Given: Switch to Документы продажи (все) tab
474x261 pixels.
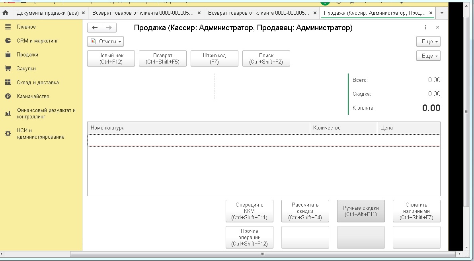Looking at the screenshot, I should [48, 13].
